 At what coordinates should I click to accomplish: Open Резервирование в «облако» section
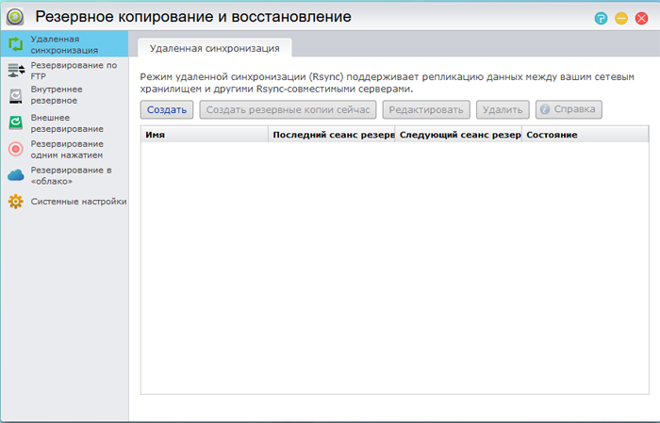coord(71,175)
